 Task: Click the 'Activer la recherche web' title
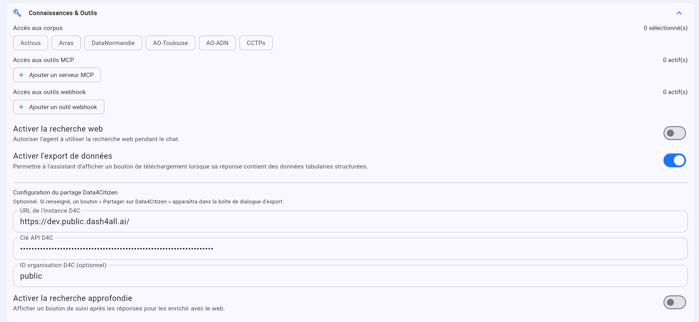pyautogui.click(x=58, y=129)
